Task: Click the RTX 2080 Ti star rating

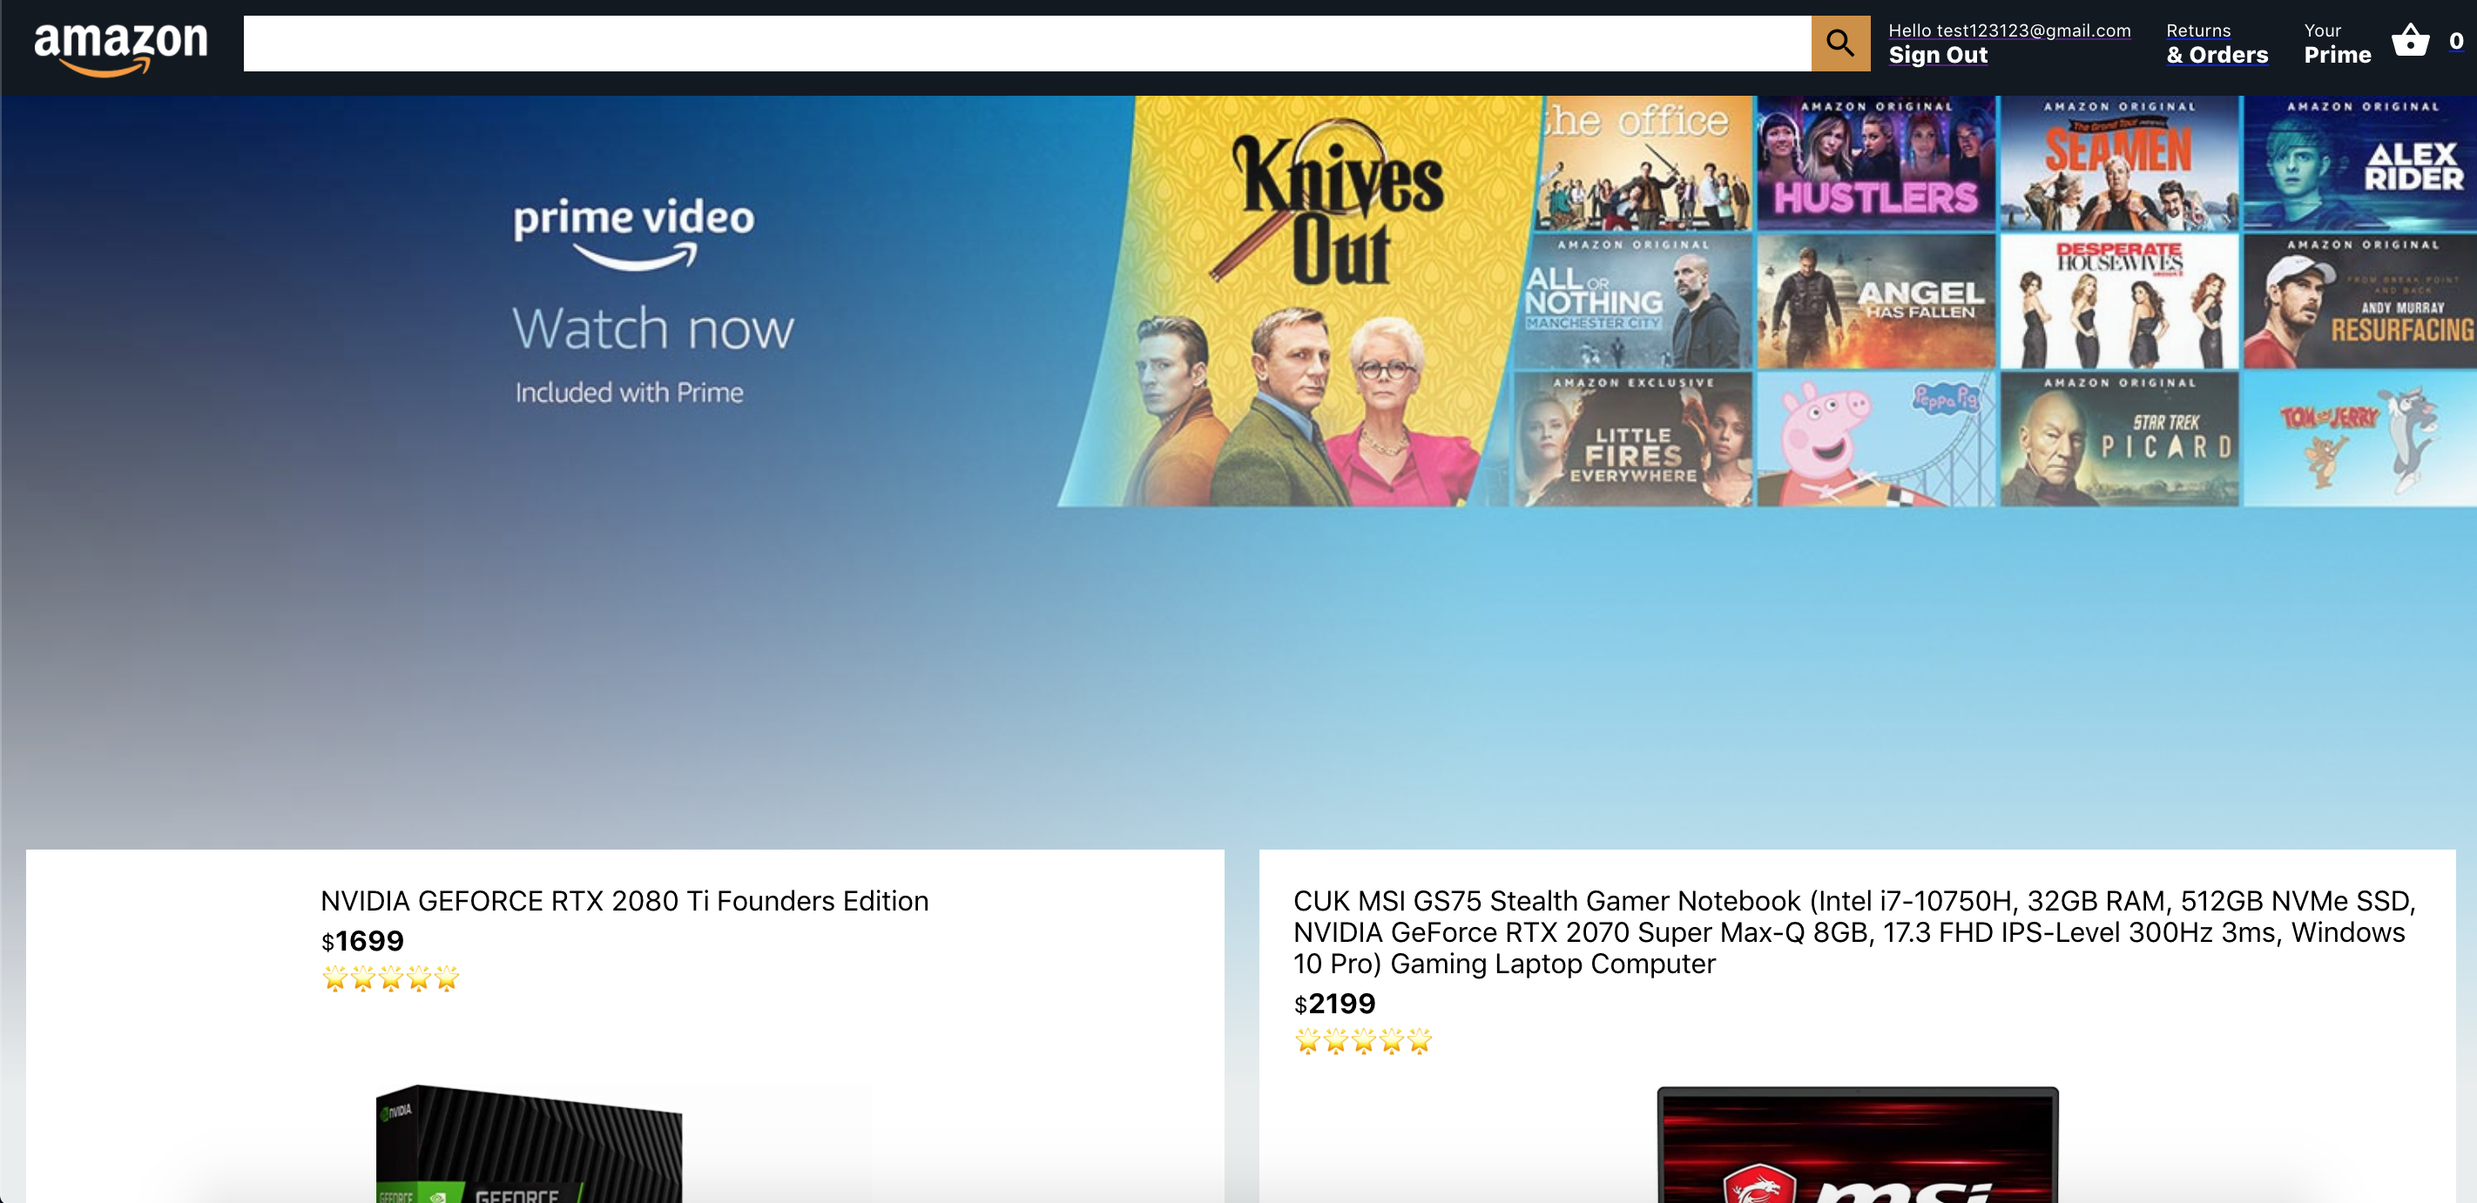Action: coord(390,978)
